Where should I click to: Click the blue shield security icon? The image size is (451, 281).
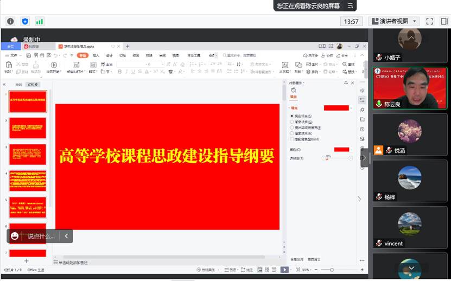[25, 21]
